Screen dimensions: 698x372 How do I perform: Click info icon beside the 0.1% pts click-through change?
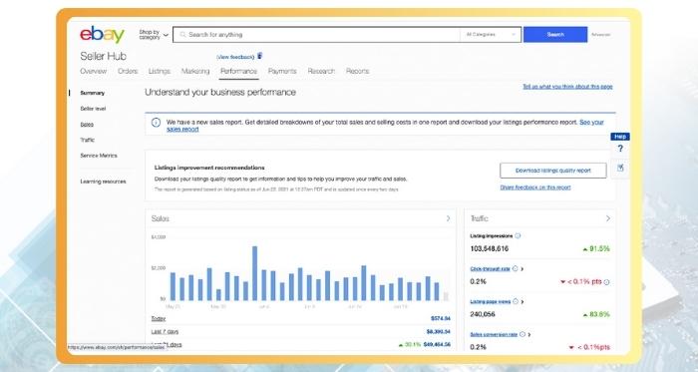(x=606, y=282)
